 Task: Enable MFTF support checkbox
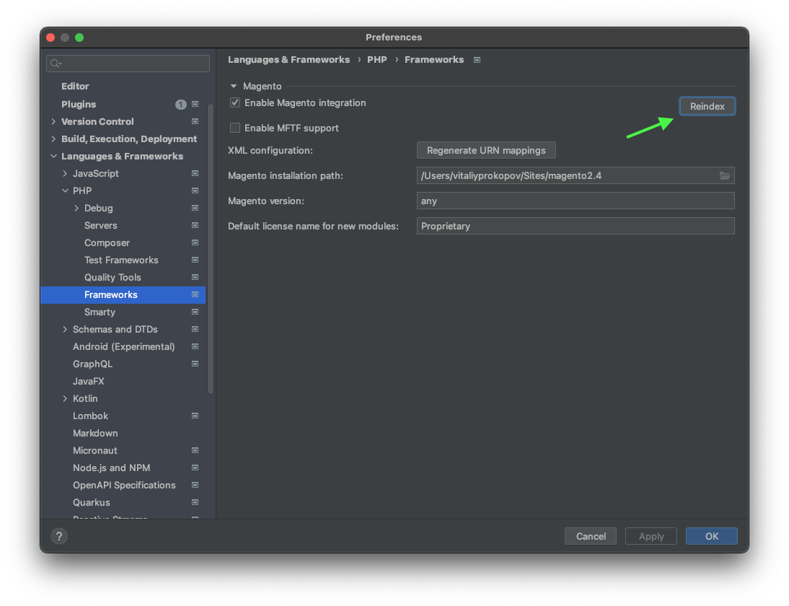[235, 128]
